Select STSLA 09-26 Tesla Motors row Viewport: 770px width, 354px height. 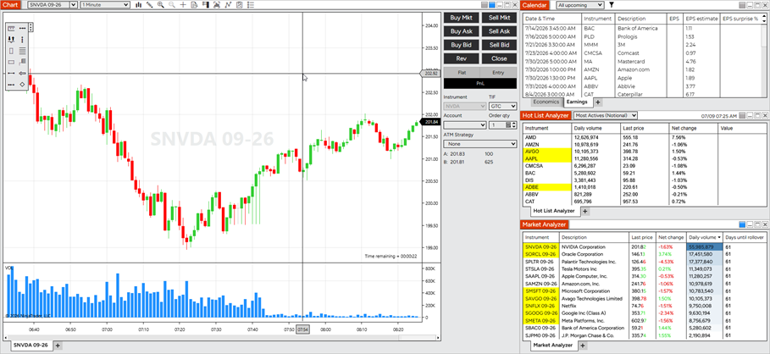click(645, 269)
